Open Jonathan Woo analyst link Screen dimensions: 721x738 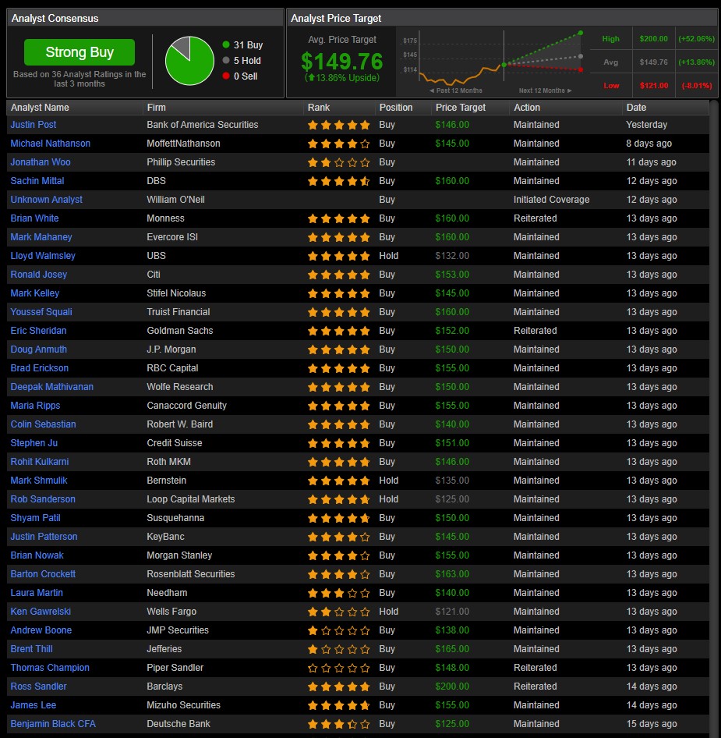click(x=41, y=162)
